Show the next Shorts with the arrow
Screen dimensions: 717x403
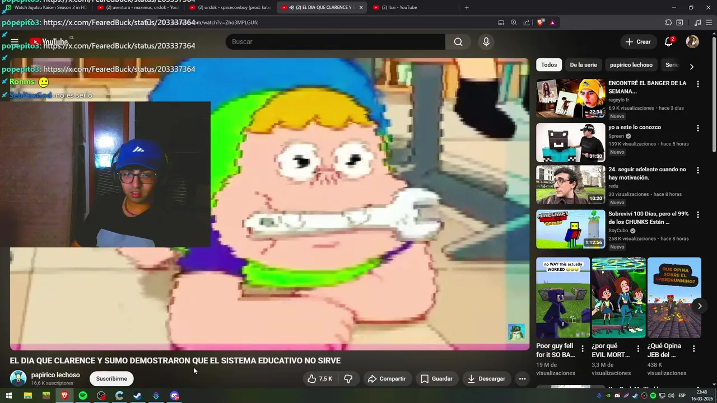[x=699, y=306]
